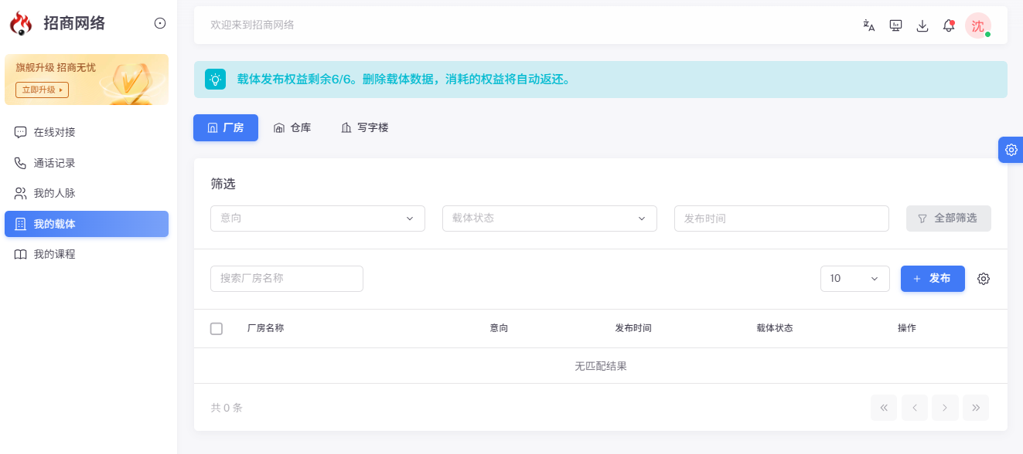Go to the next page
Screen dimensions: 1023x454
945,408
